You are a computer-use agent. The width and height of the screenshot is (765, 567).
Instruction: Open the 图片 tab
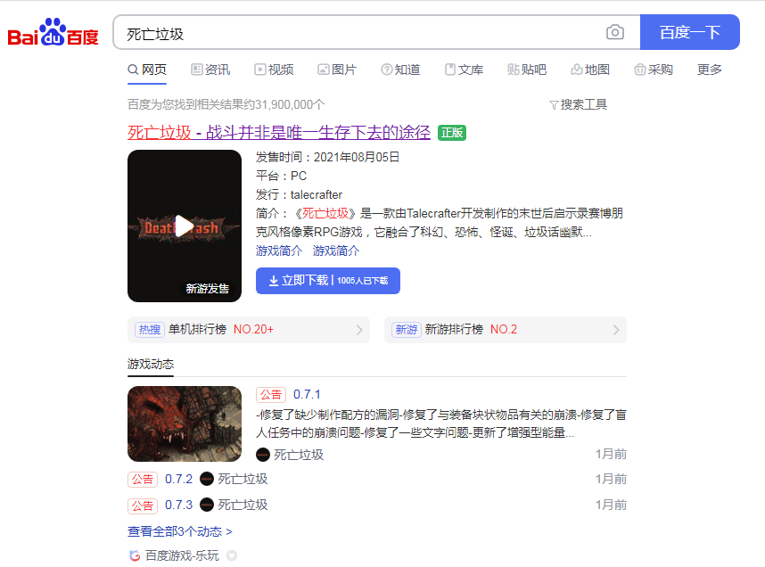[x=337, y=70]
